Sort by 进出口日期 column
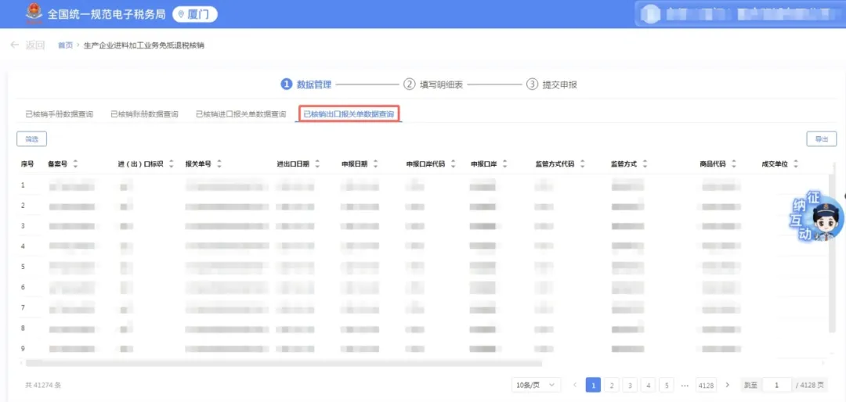This screenshot has height=402, width=846. pos(317,164)
